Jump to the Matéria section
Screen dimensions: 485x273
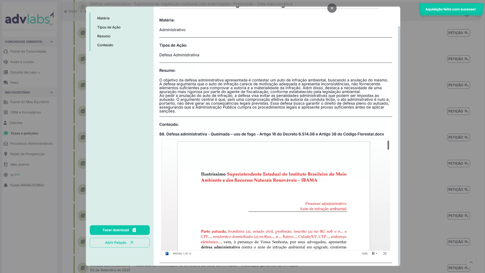pos(103,18)
